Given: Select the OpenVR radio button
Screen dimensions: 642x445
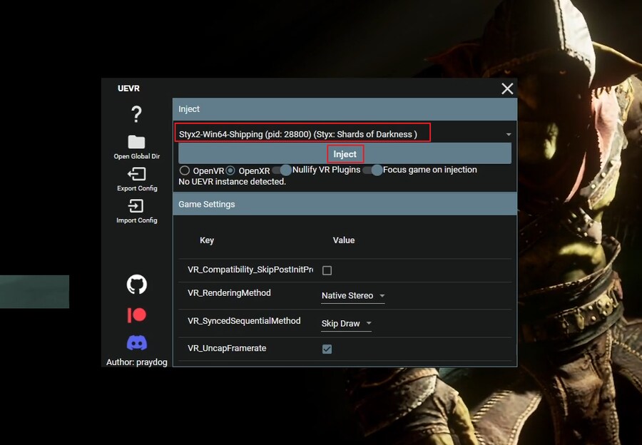Looking at the screenshot, I should click(184, 170).
